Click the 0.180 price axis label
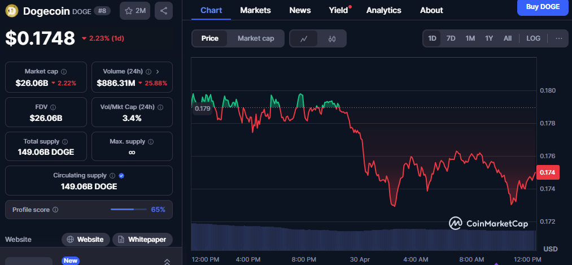 (x=548, y=90)
